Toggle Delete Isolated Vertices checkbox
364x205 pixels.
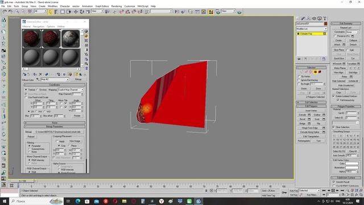point(334,96)
